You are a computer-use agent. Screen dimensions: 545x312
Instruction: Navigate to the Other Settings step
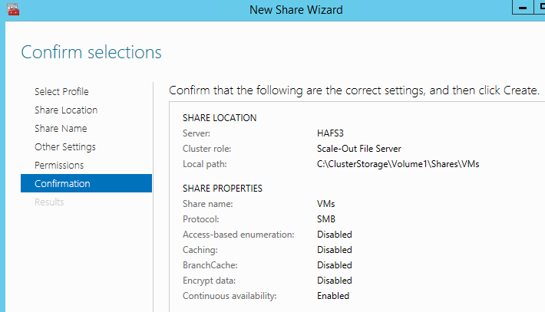point(65,147)
